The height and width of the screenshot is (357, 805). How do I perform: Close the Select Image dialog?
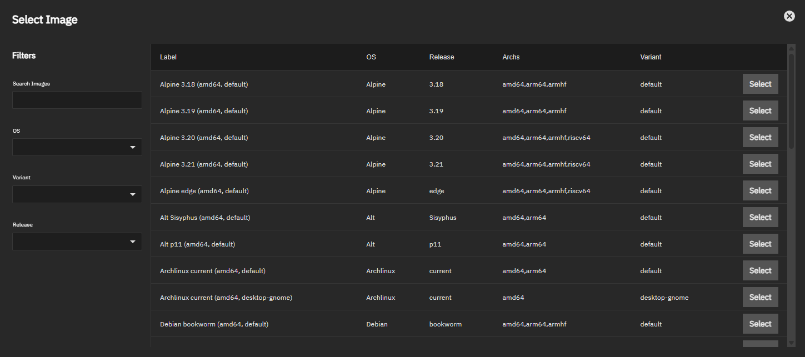pyautogui.click(x=789, y=16)
